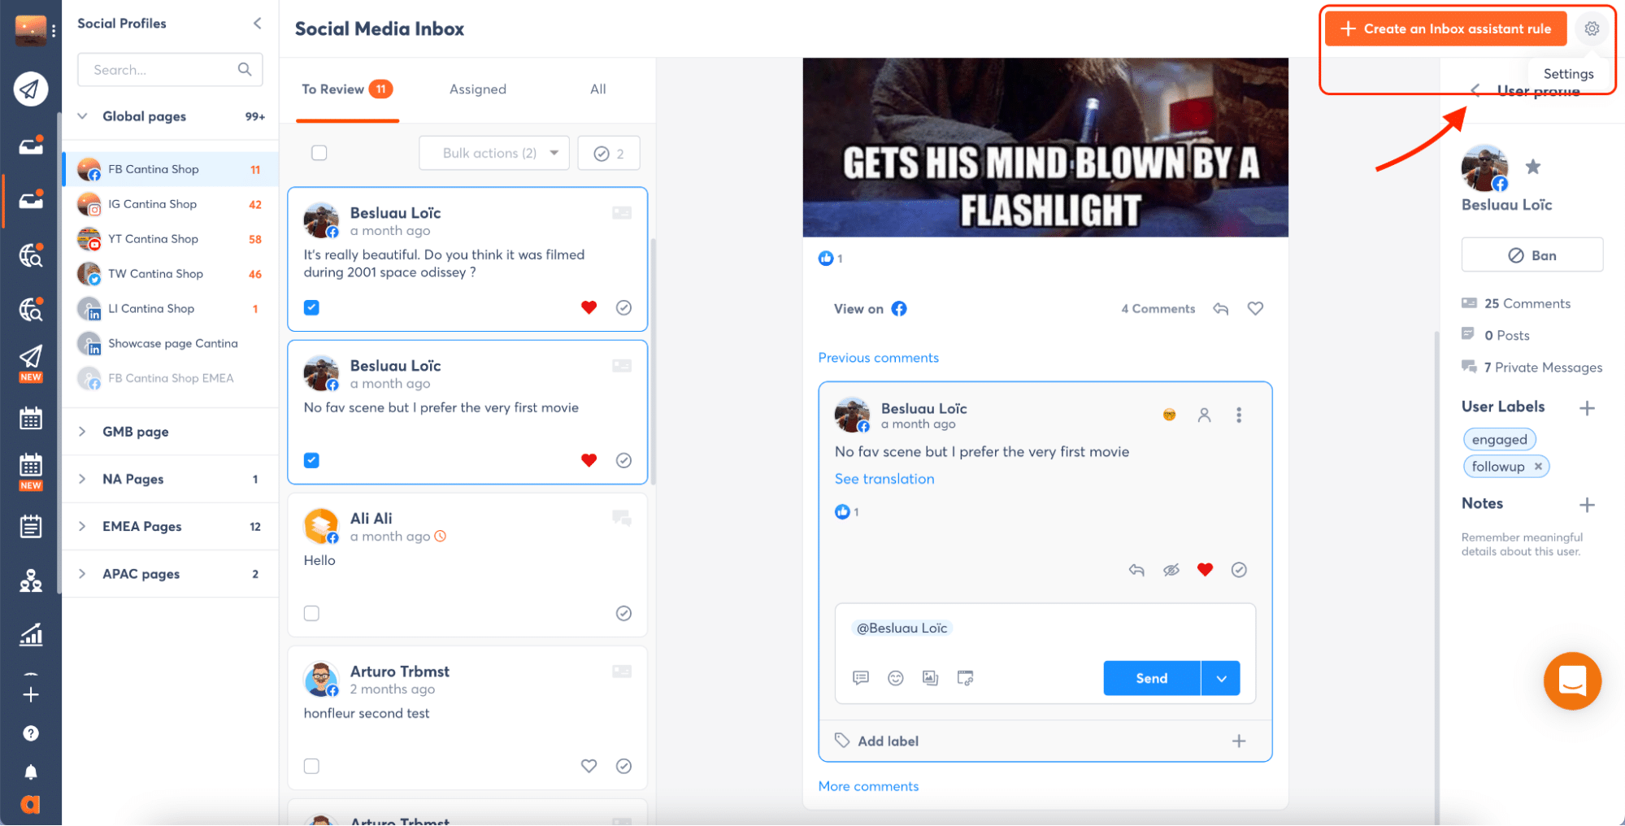Open the Send button dropdown arrow
The width and height of the screenshot is (1625, 826).
1221,678
